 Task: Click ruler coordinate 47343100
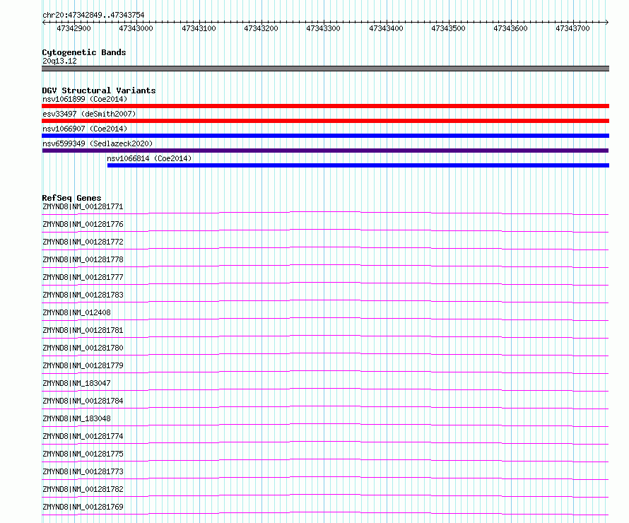(199, 28)
